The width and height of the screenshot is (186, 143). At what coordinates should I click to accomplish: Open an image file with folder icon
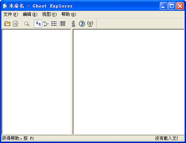[x=8, y=24]
